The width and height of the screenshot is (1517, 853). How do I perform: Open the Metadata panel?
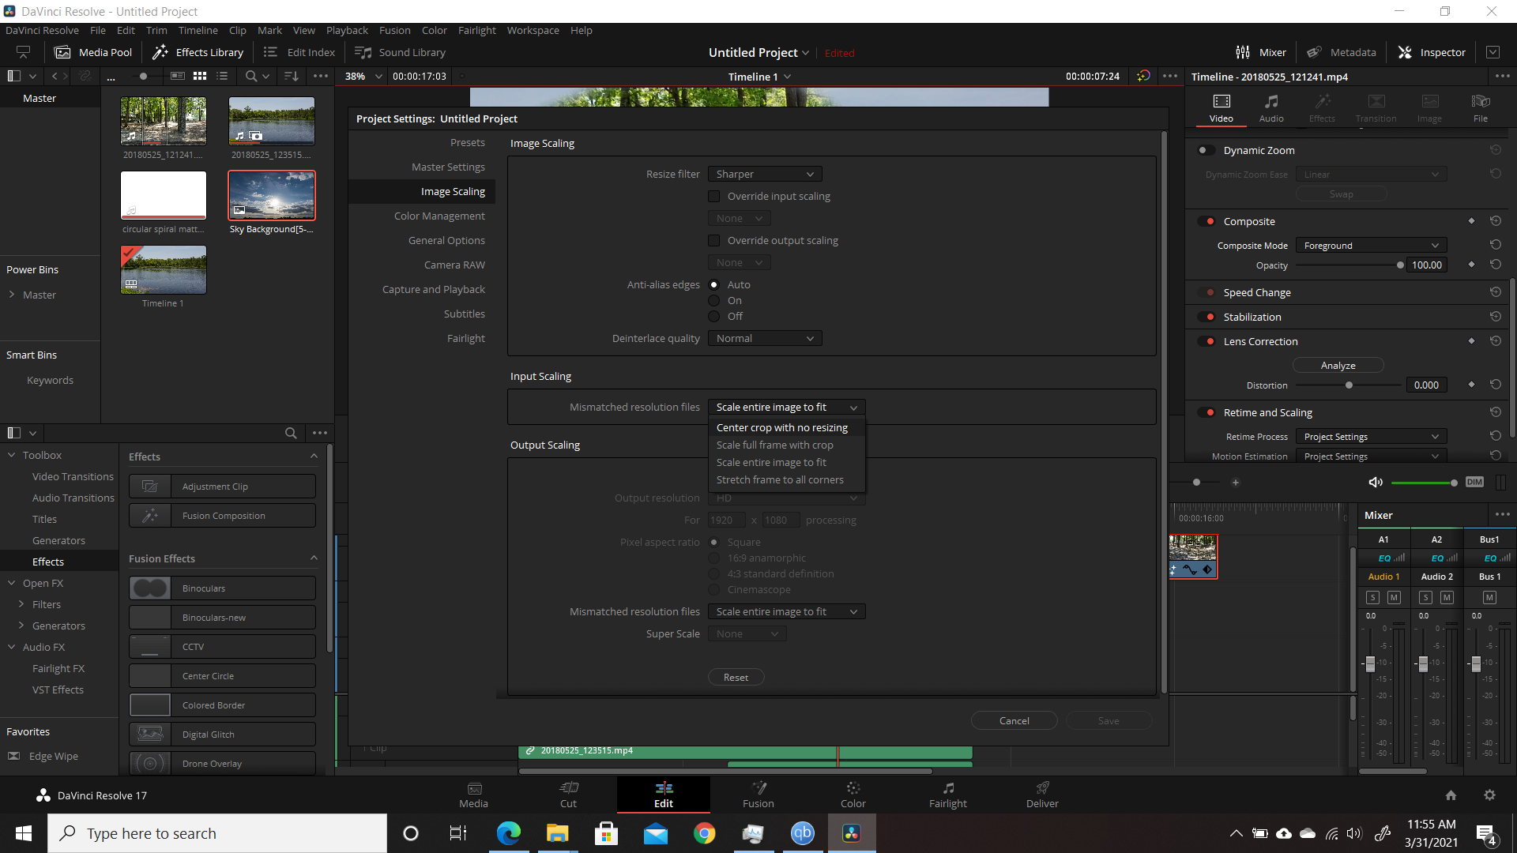(1341, 52)
